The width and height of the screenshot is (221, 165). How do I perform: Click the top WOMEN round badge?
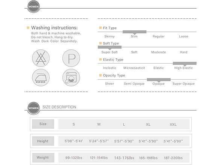click(33, 6)
